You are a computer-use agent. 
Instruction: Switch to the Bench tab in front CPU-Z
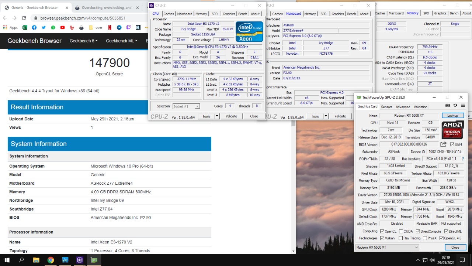coord(243,14)
